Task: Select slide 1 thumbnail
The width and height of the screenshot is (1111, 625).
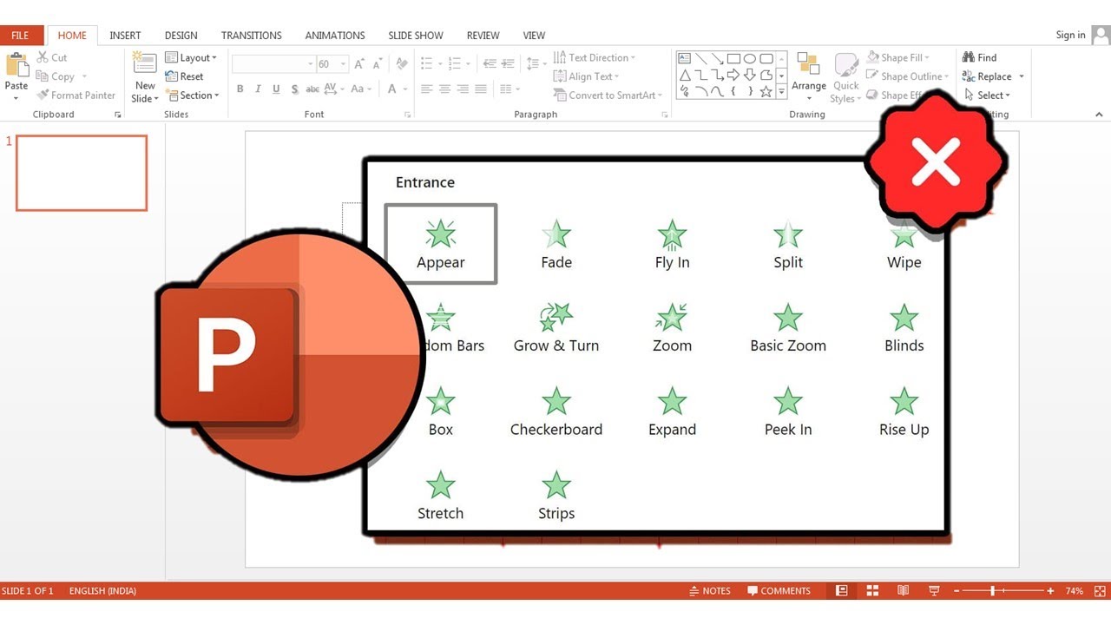Action: tap(82, 173)
